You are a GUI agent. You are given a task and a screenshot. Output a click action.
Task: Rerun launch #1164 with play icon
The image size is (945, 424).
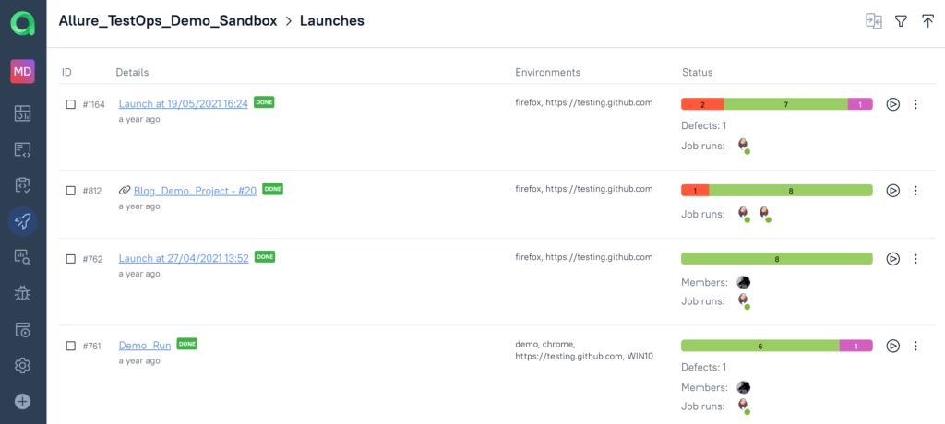pos(892,104)
